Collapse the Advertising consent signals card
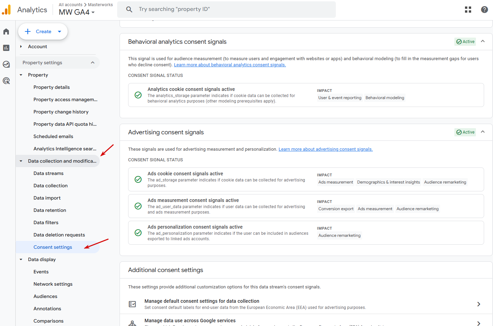The height and width of the screenshot is (326, 493). coord(483,132)
